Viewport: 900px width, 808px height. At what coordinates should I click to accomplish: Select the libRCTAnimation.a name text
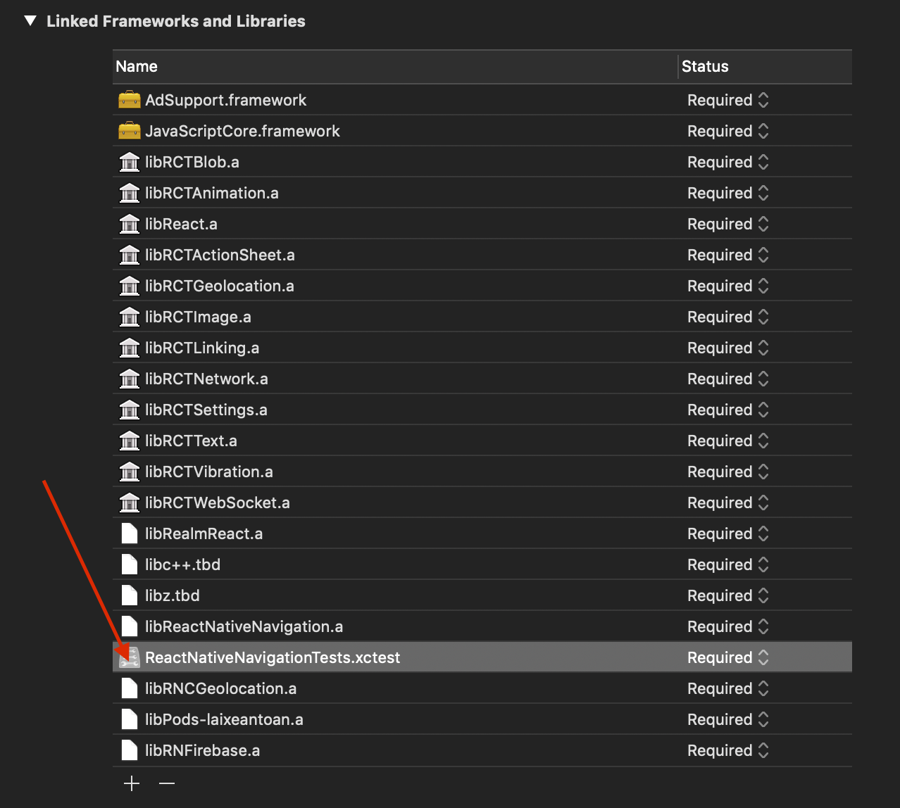[x=212, y=193]
